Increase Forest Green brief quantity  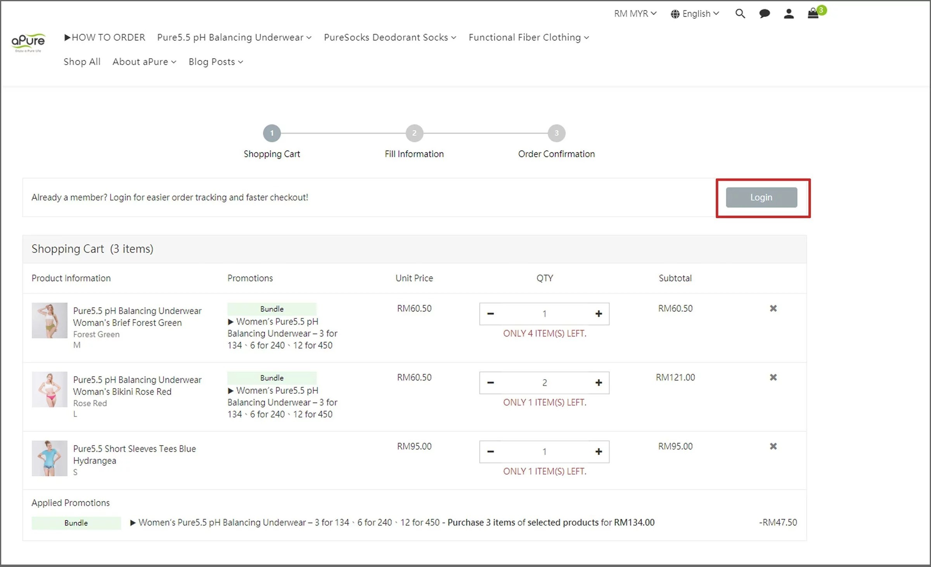coord(598,314)
